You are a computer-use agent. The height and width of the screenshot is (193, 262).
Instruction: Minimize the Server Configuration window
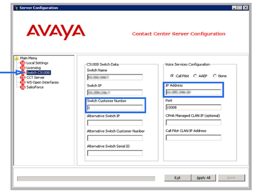[234, 8]
